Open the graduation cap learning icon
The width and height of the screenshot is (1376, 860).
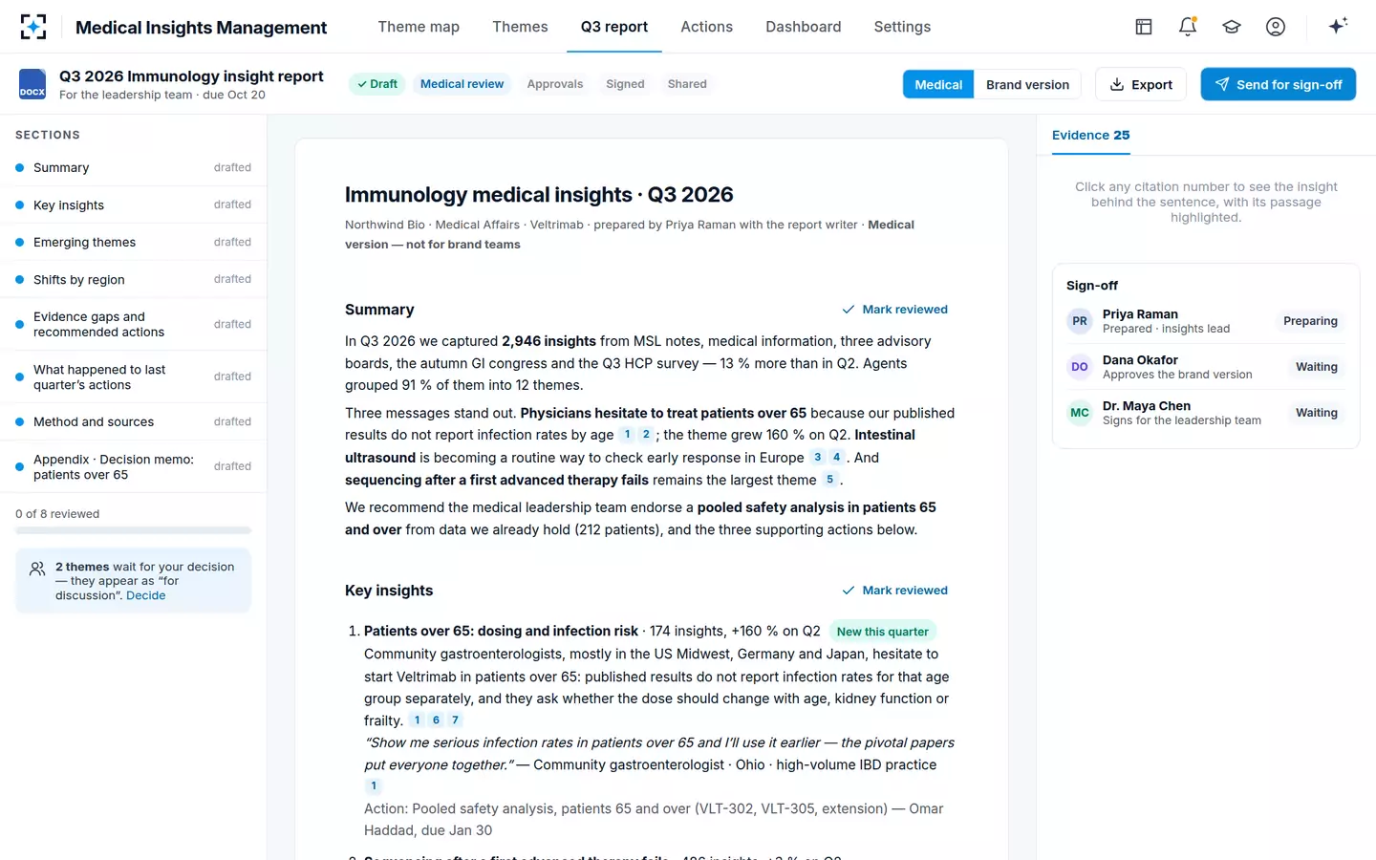[1232, 27]
